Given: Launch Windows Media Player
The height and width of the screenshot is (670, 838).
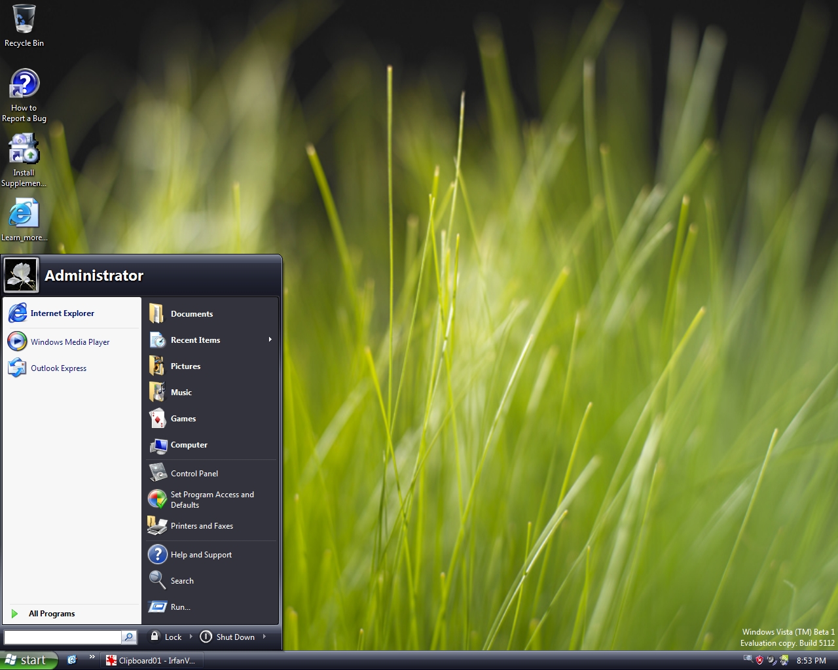Looking at the screenshot, I should click(x=72, y=342).
